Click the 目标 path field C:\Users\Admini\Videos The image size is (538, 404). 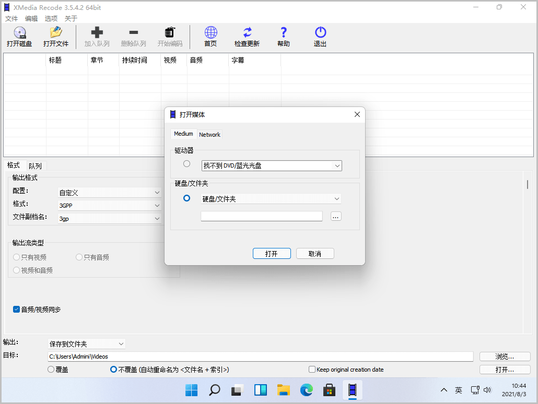(x=261, y=357)
